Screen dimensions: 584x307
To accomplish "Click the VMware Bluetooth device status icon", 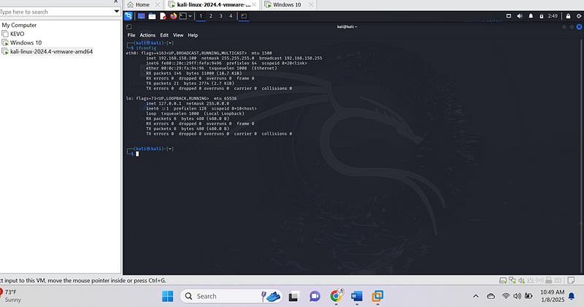I will tap(539, 280).
